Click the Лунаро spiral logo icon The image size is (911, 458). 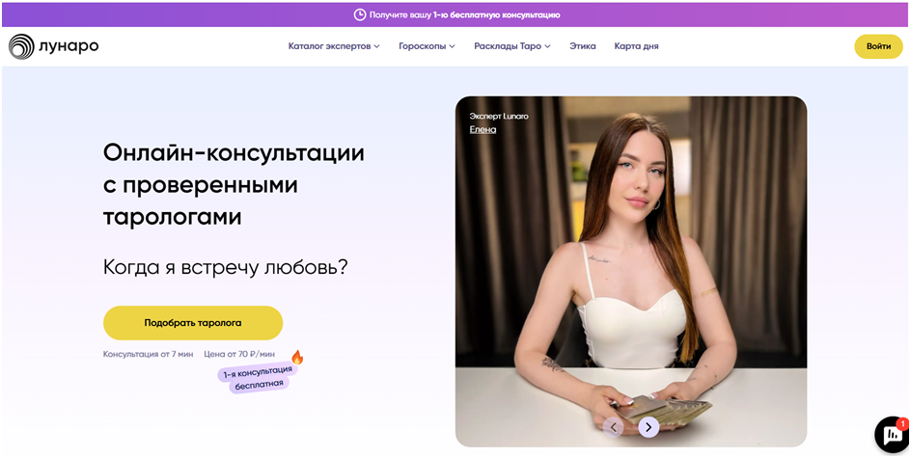[21, 46]
